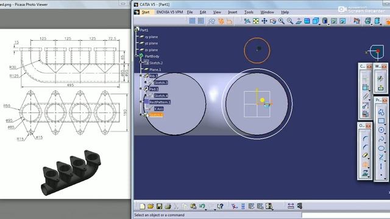Select the Spline tool in Profile toolbar
The height and width of the screenshot is (219, 390).
[381, 139]
